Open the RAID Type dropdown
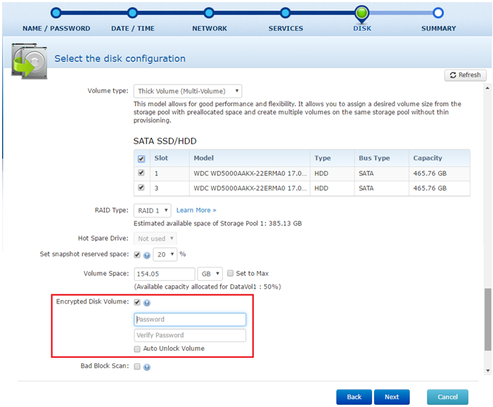Viewport: 493px width, 407px height. tap(153, 211)
